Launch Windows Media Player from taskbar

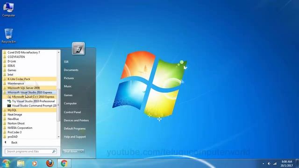tap(35, 163)
